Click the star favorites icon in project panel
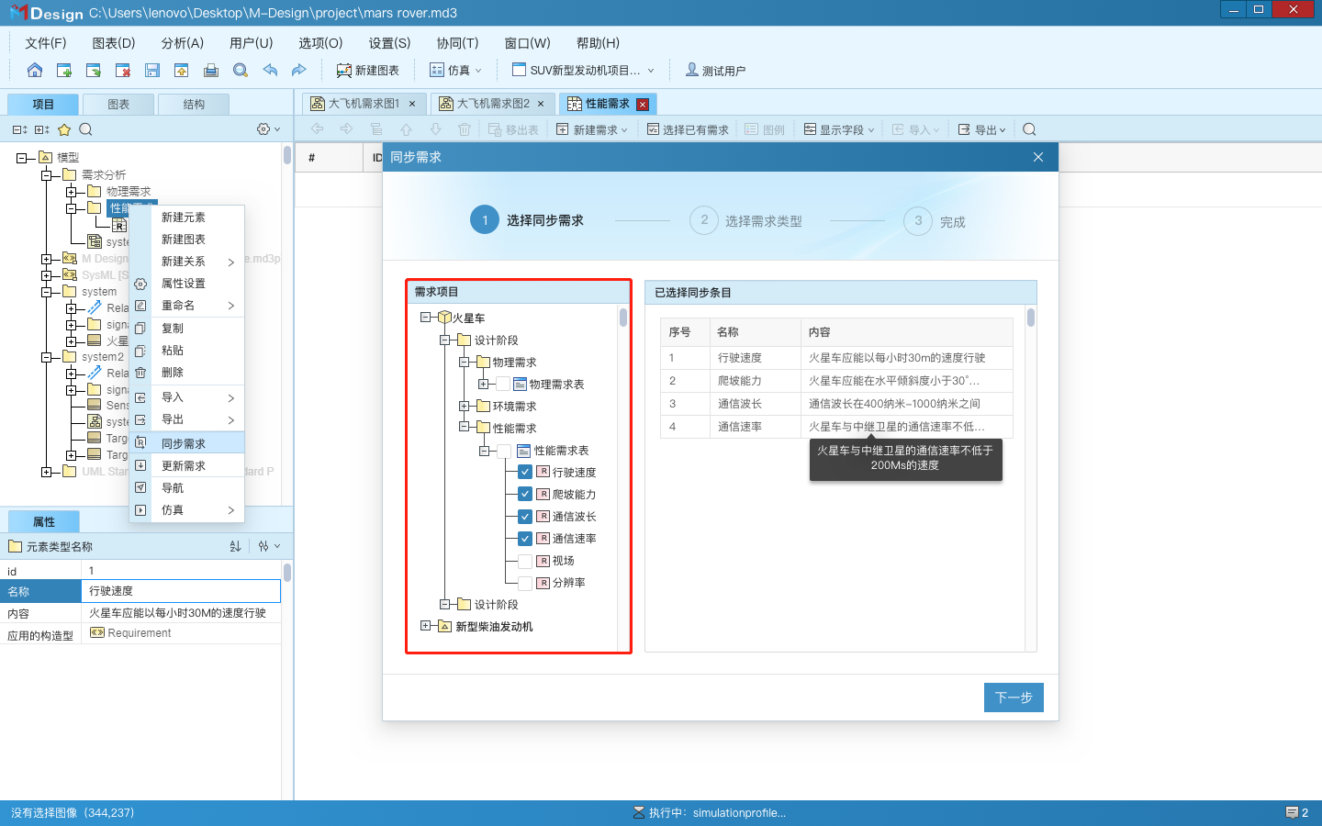This screenshot has height=826, width=1322. (x=64, y=129)
